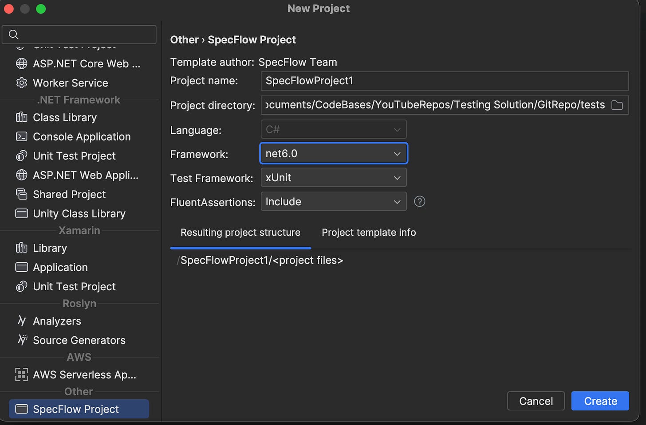646x425 pixels.
Task: Maximize with the green window button
Action: click(x=41, y=9)
